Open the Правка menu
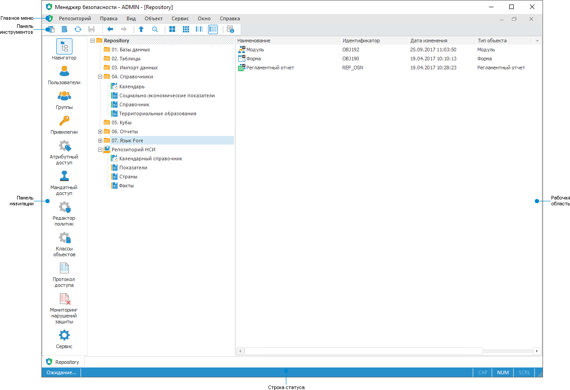 (109, 18)
